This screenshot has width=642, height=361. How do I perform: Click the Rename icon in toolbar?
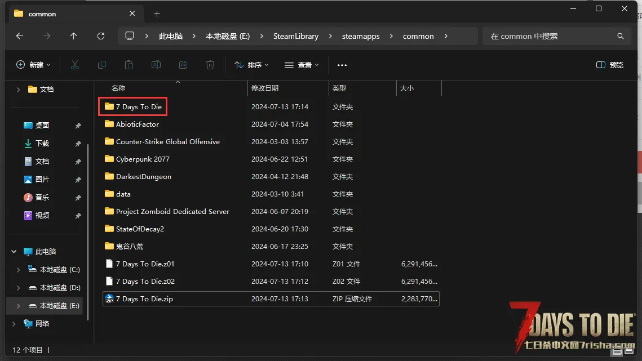(156, 65)
